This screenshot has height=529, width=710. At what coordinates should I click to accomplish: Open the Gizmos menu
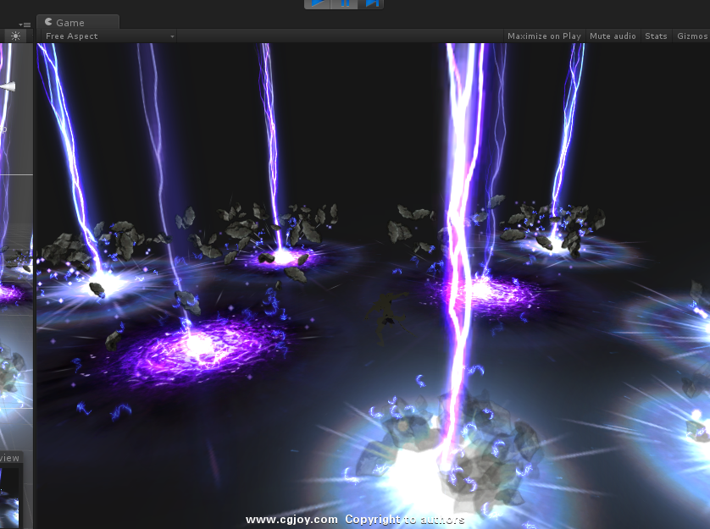(691, 36)
